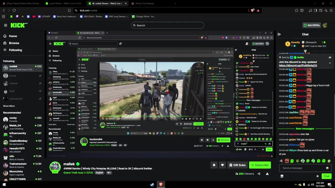Expand the pinned message chevron

click(330, 63)
